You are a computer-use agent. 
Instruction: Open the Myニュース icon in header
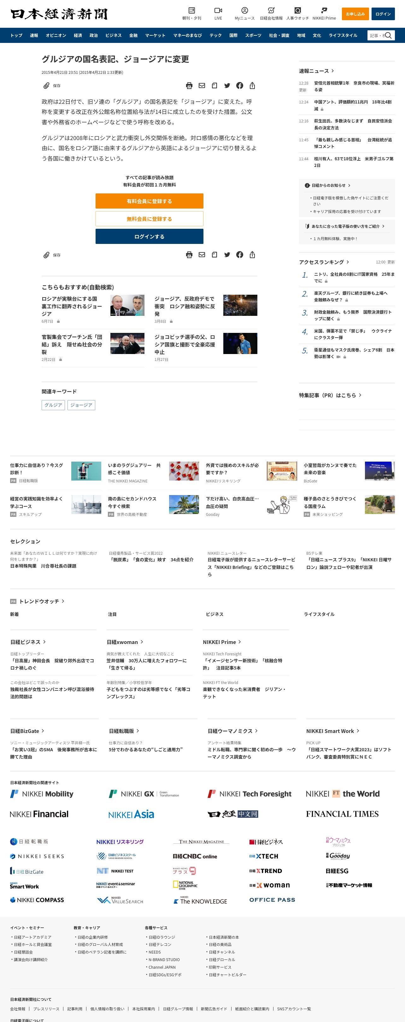(x=244, y=10)
